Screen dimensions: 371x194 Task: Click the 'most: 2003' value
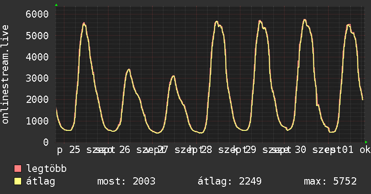tap(127, 181)
